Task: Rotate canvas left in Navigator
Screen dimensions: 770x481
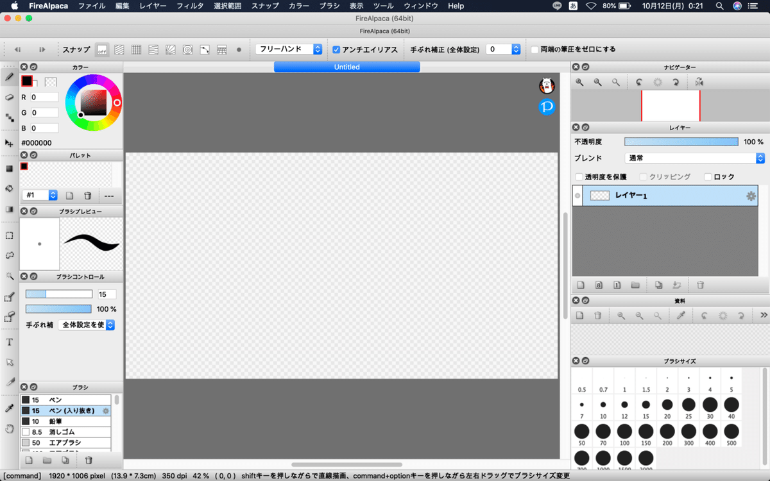Action: coord(640,82)
